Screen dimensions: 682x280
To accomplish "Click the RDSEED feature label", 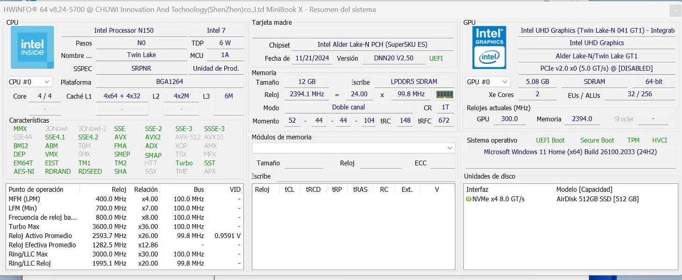I will [x=90, y=172].
